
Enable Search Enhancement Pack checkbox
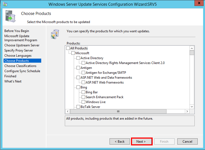tap(83, 97)
